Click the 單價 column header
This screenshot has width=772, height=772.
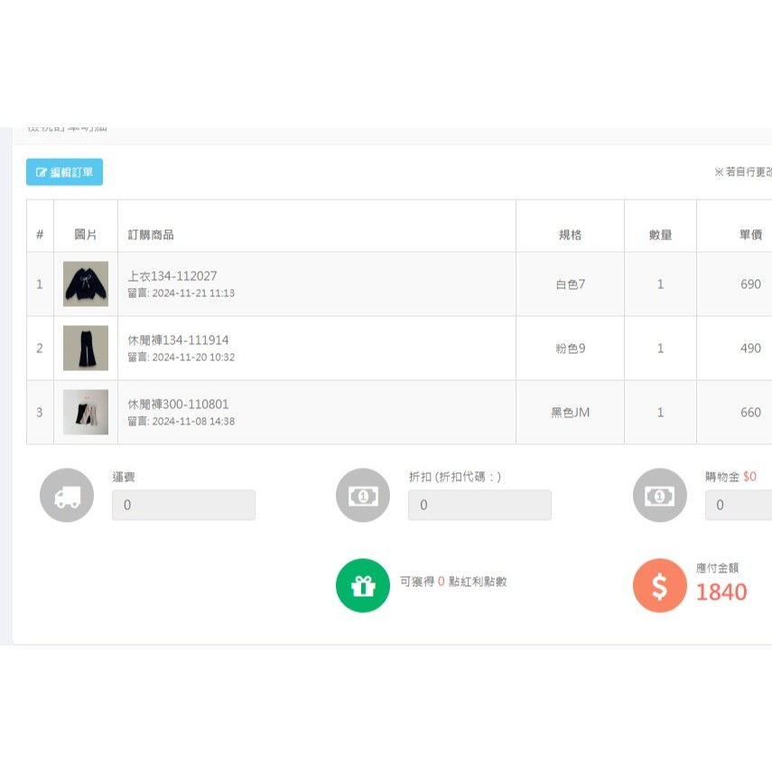(x=750, y=235)
